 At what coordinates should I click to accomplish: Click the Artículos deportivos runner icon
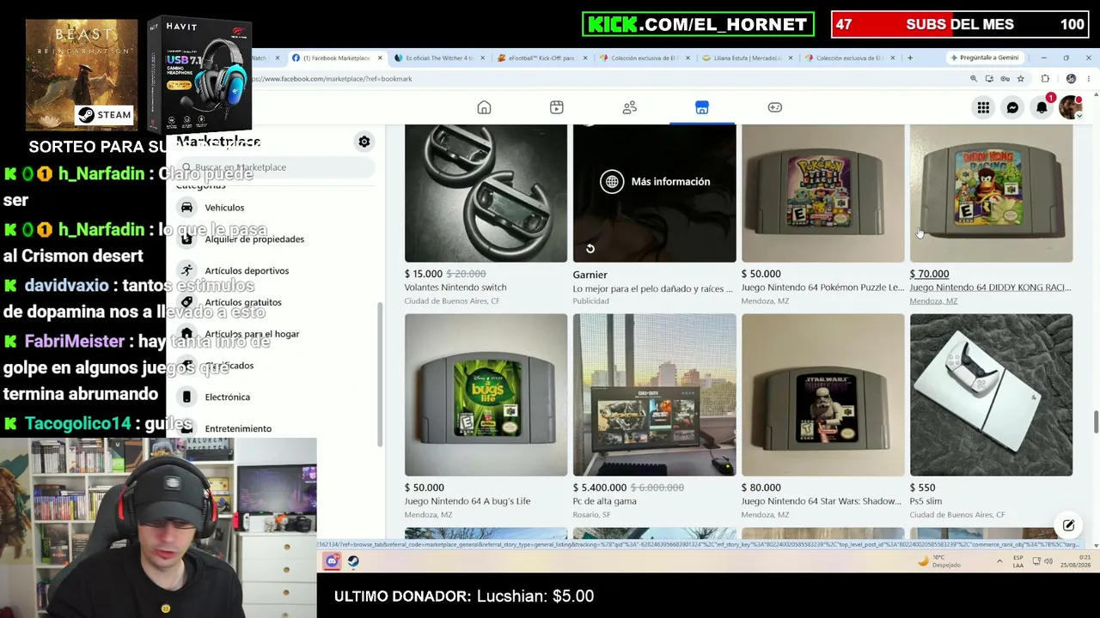[186, 270]
